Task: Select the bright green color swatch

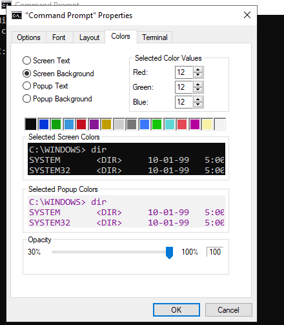Action: pyautogui.click(x=157, y=124)
